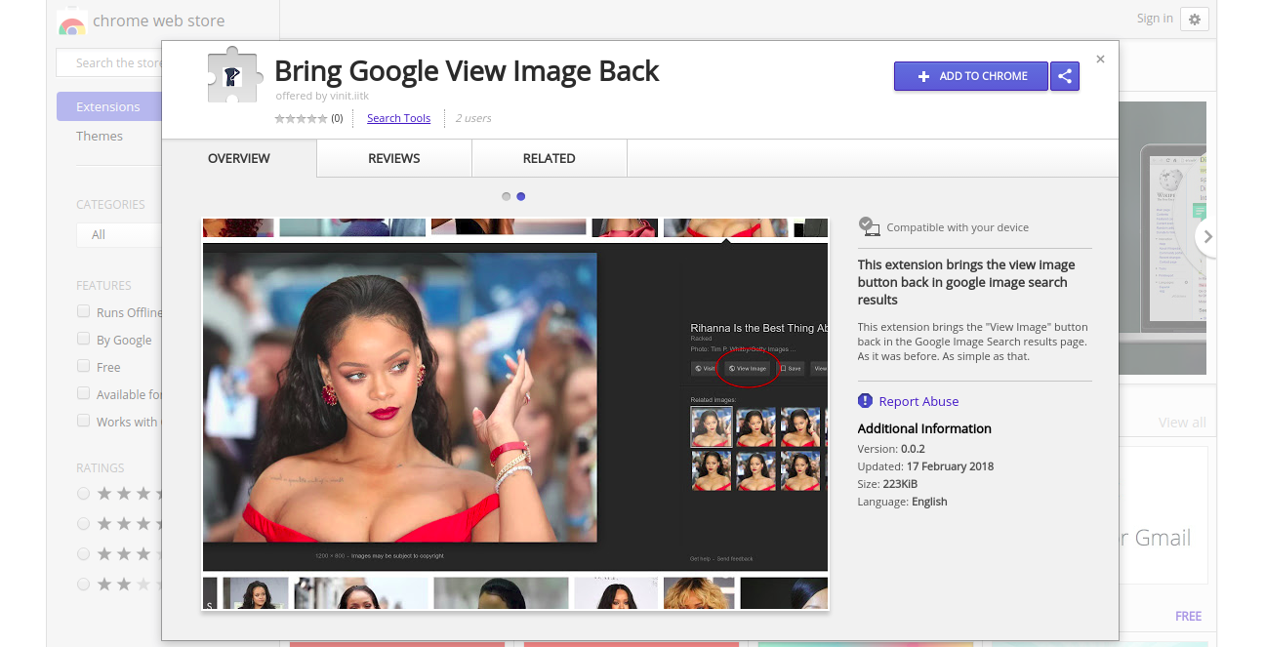Enable the Runs Offline checkbox

click(x=84, y=312)
